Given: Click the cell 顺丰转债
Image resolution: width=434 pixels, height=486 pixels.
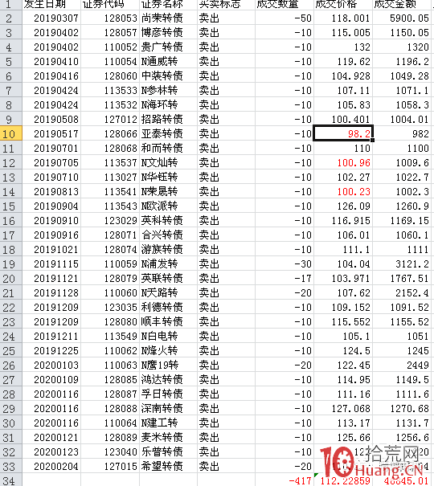Looking at the screenshot, I should 168,322.
